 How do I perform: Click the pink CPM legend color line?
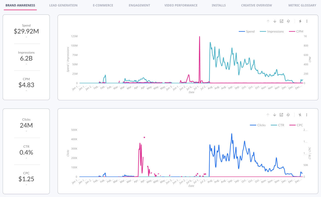(x=292, y=31)
